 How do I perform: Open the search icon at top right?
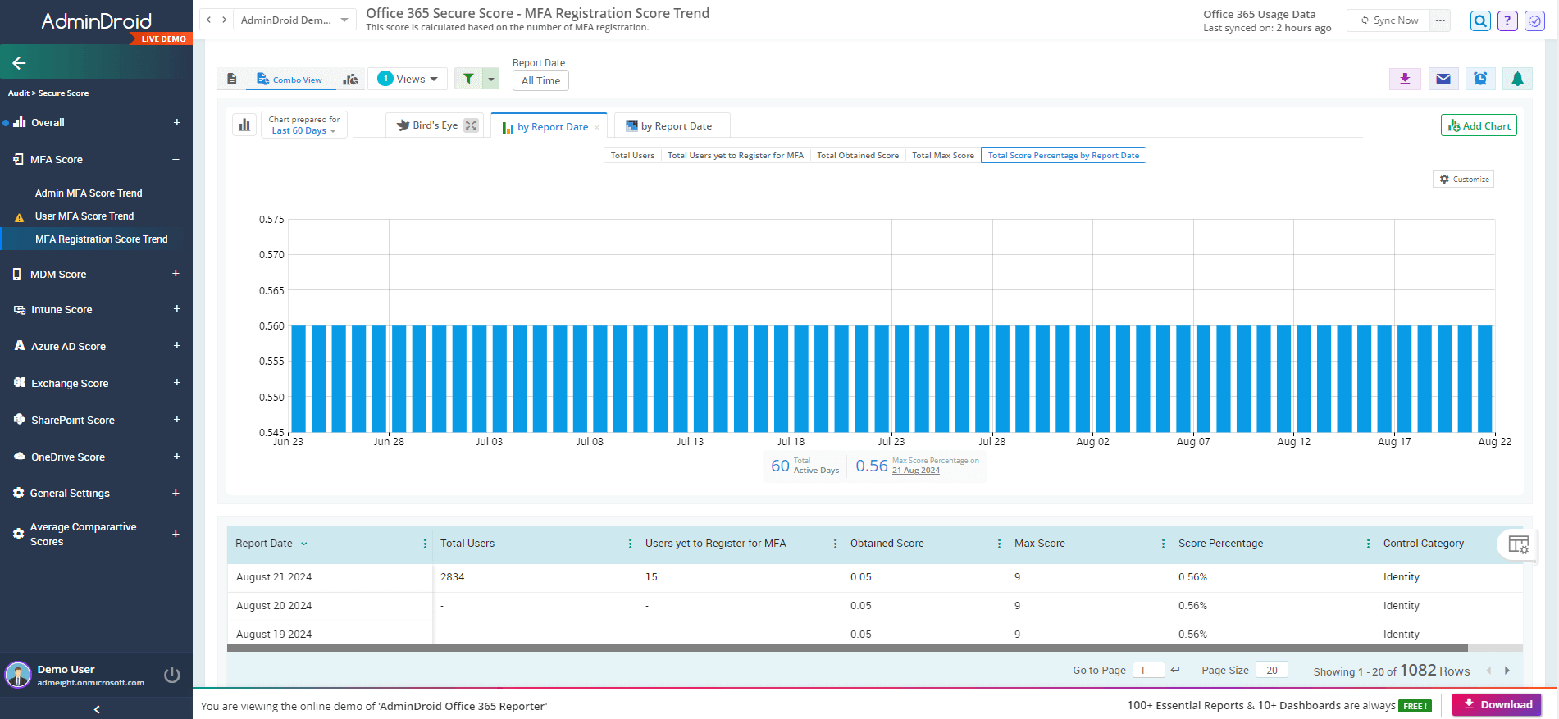[1480, 21]
